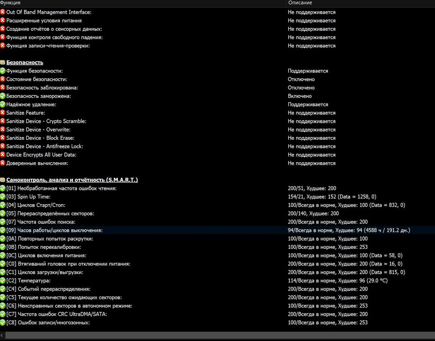Open the Безопасность section heading link
Image resolution: width=435 pixels, height=341 pixels.
click(x=25, y=62)
